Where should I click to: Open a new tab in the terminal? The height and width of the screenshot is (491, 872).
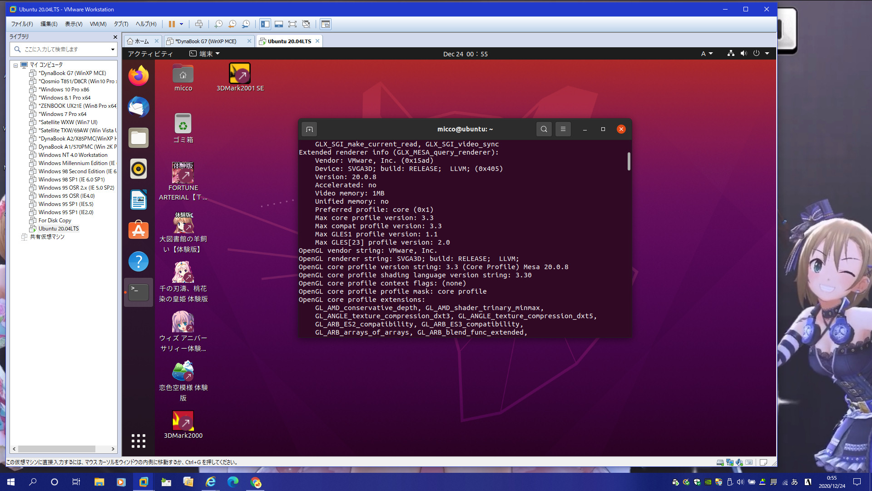(x=309, y=129)
